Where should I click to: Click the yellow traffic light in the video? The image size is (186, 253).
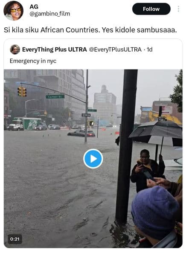22,92
